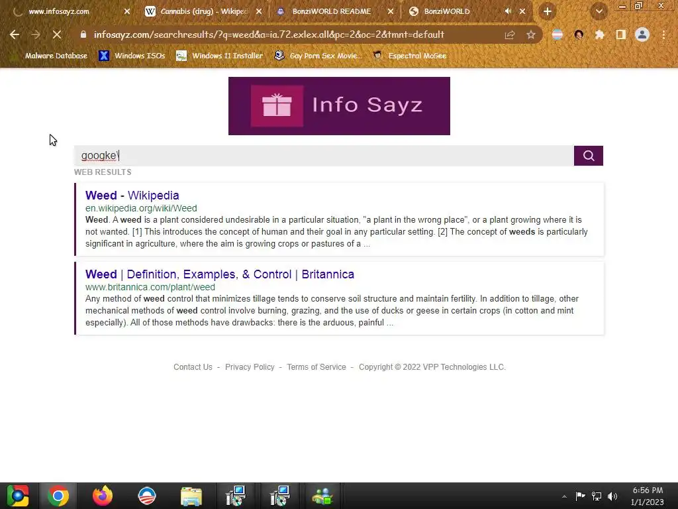Click the browser back arrow

pyautogui.click(x=15, y=34)
